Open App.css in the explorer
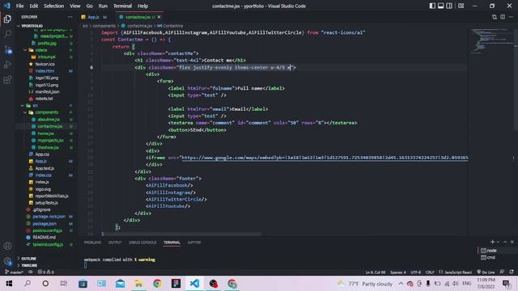 pos(42,154)
